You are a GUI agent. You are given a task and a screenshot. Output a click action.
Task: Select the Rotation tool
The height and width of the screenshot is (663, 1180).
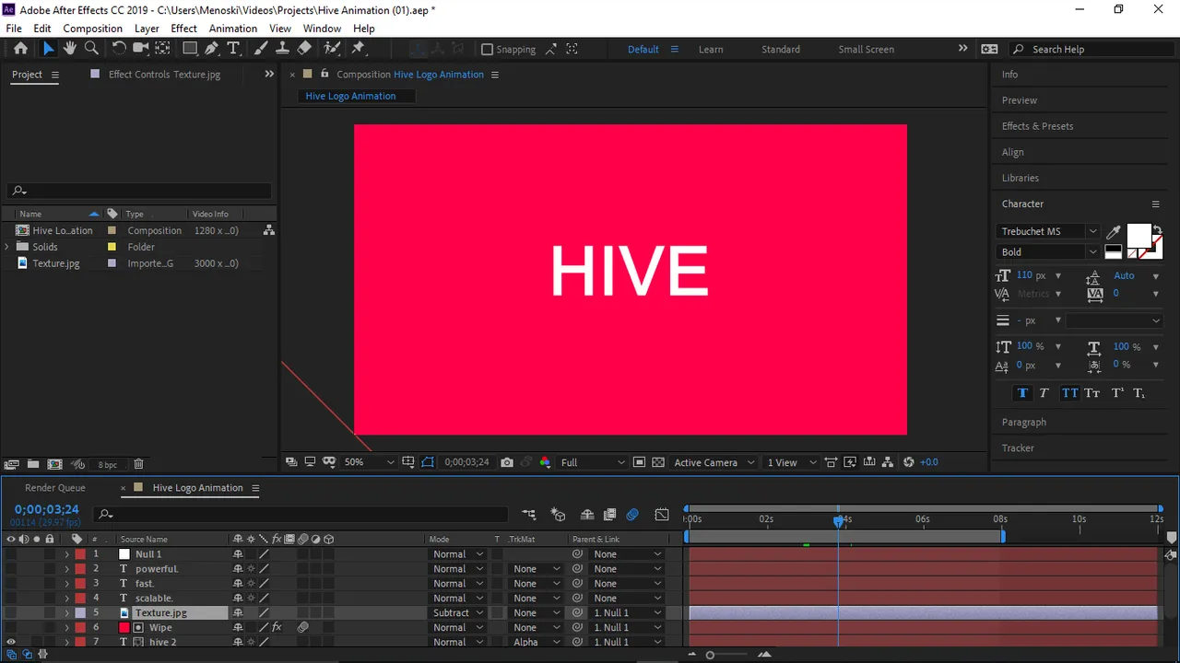click(x=119, y=49)
